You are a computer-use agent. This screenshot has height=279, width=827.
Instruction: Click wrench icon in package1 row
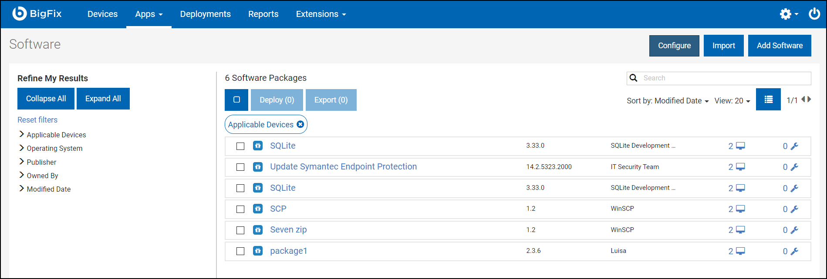(x=794, y=251)
